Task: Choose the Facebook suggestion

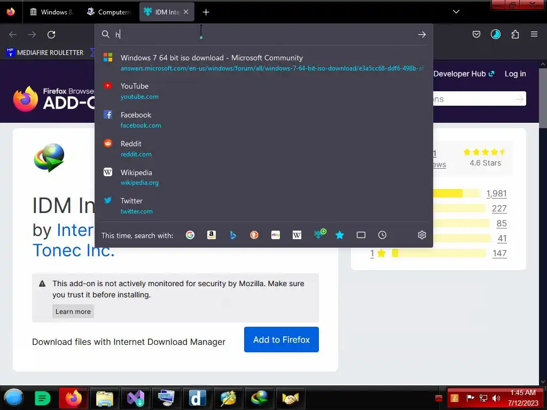Action: 263,120
